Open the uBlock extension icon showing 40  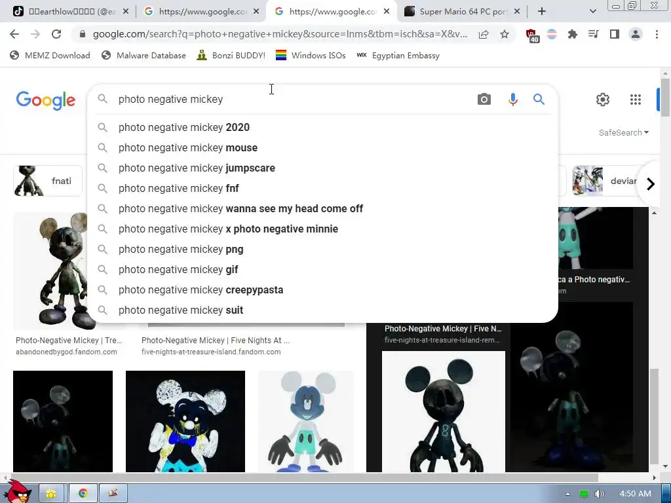click(x=532, y=35)
